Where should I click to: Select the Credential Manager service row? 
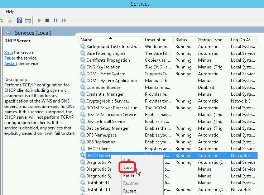pos(105,94)
